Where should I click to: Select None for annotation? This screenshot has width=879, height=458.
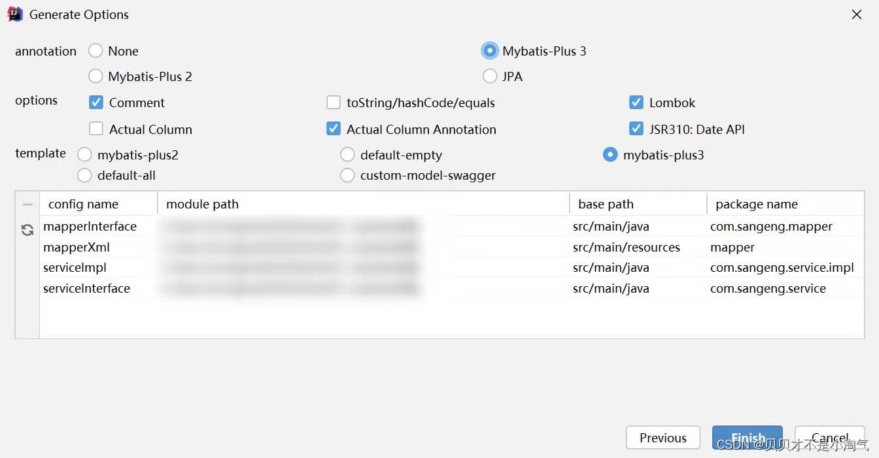click(x=95, y=51)
